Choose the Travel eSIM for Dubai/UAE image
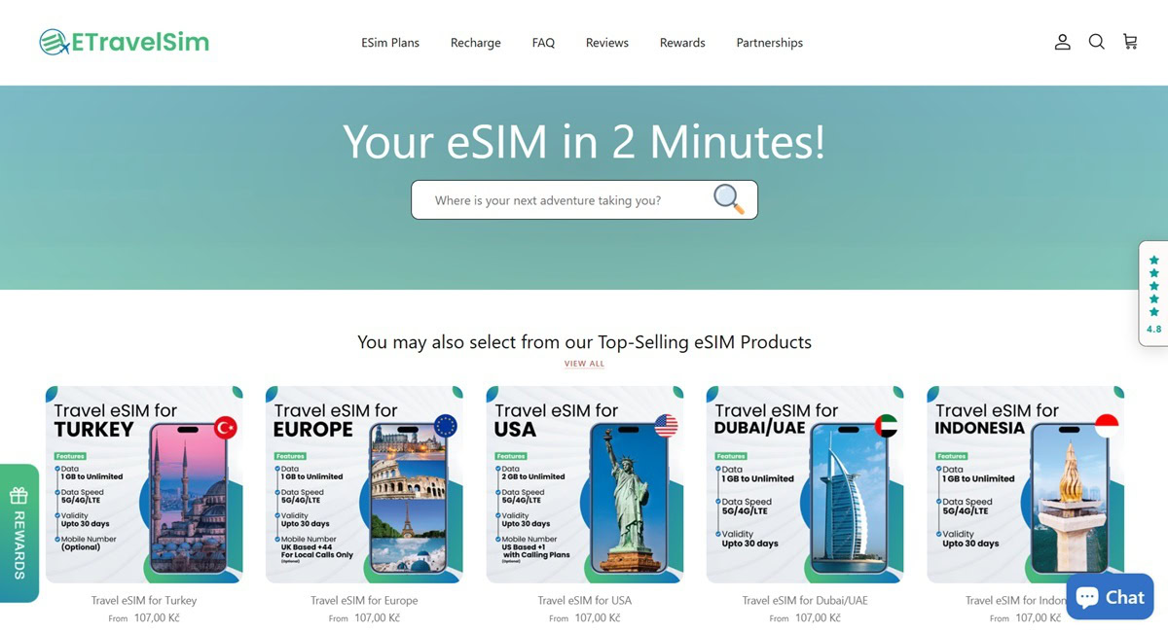This screenshot has height=632, width=1168. pos(805,484)
